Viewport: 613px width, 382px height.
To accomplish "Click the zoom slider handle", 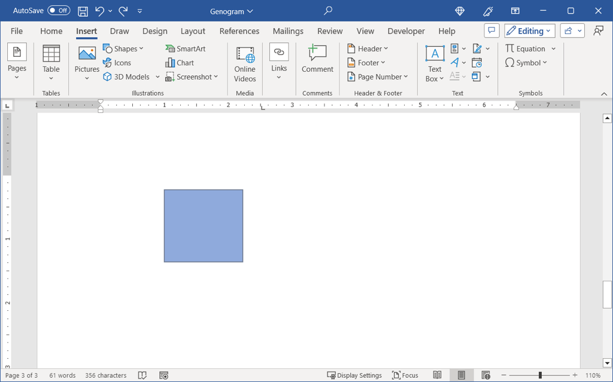I will click(x=540, y=375).
